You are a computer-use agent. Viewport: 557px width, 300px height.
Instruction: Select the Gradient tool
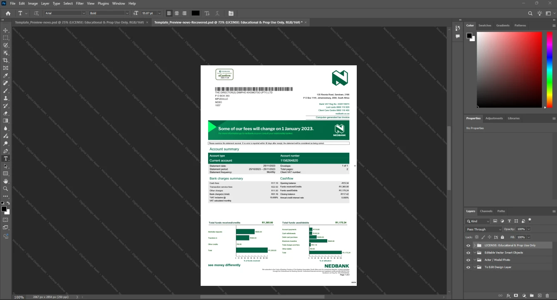point(5,121)
